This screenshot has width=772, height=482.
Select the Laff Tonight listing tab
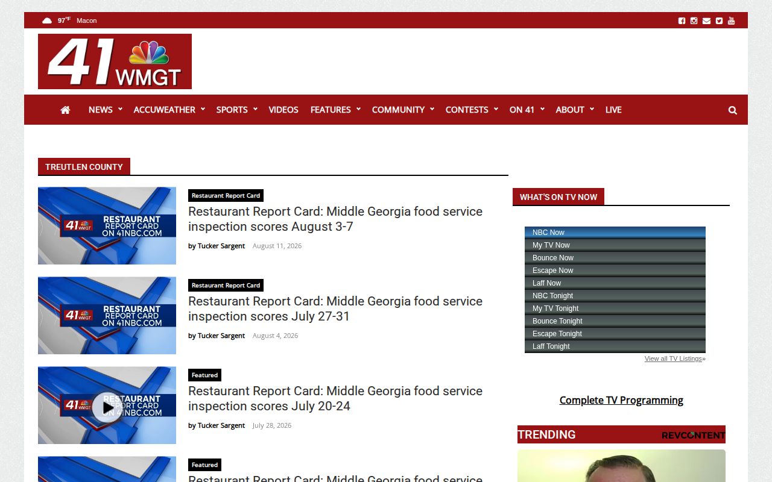[615, 346]
